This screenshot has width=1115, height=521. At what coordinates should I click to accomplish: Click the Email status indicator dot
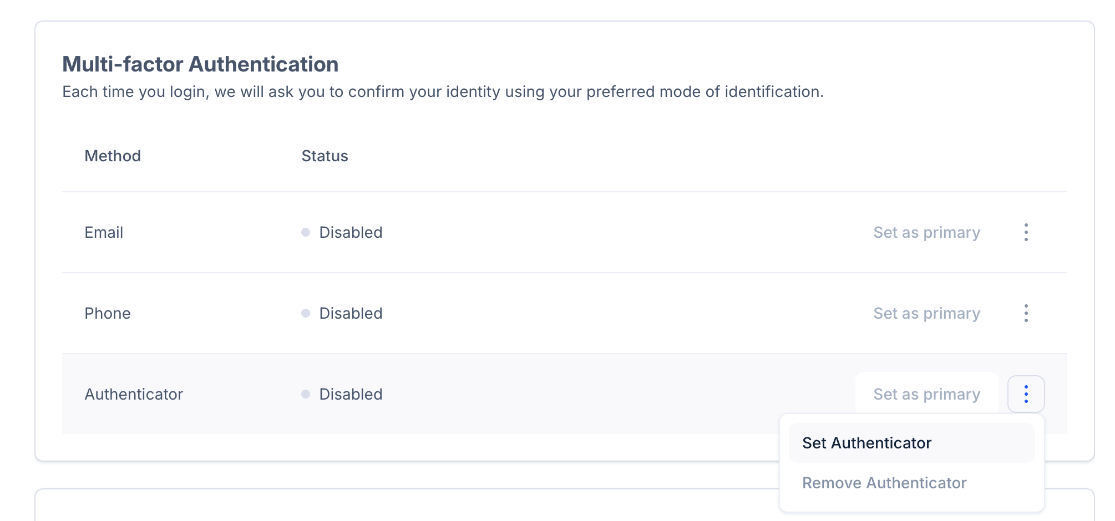pos(306,232)
